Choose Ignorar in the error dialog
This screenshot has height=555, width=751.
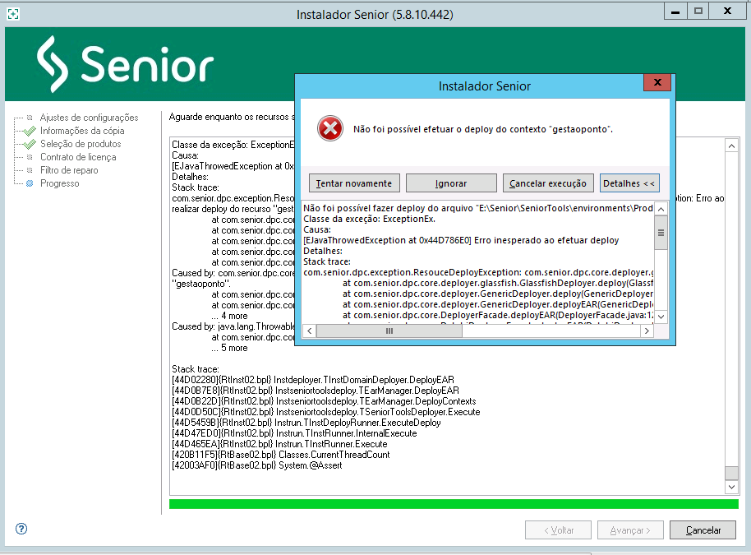coord(451,183)
